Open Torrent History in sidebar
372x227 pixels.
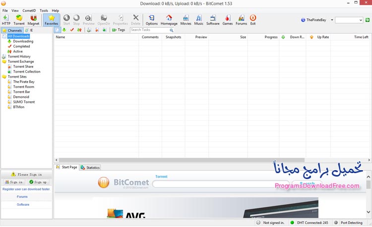(x=19, y=56)
